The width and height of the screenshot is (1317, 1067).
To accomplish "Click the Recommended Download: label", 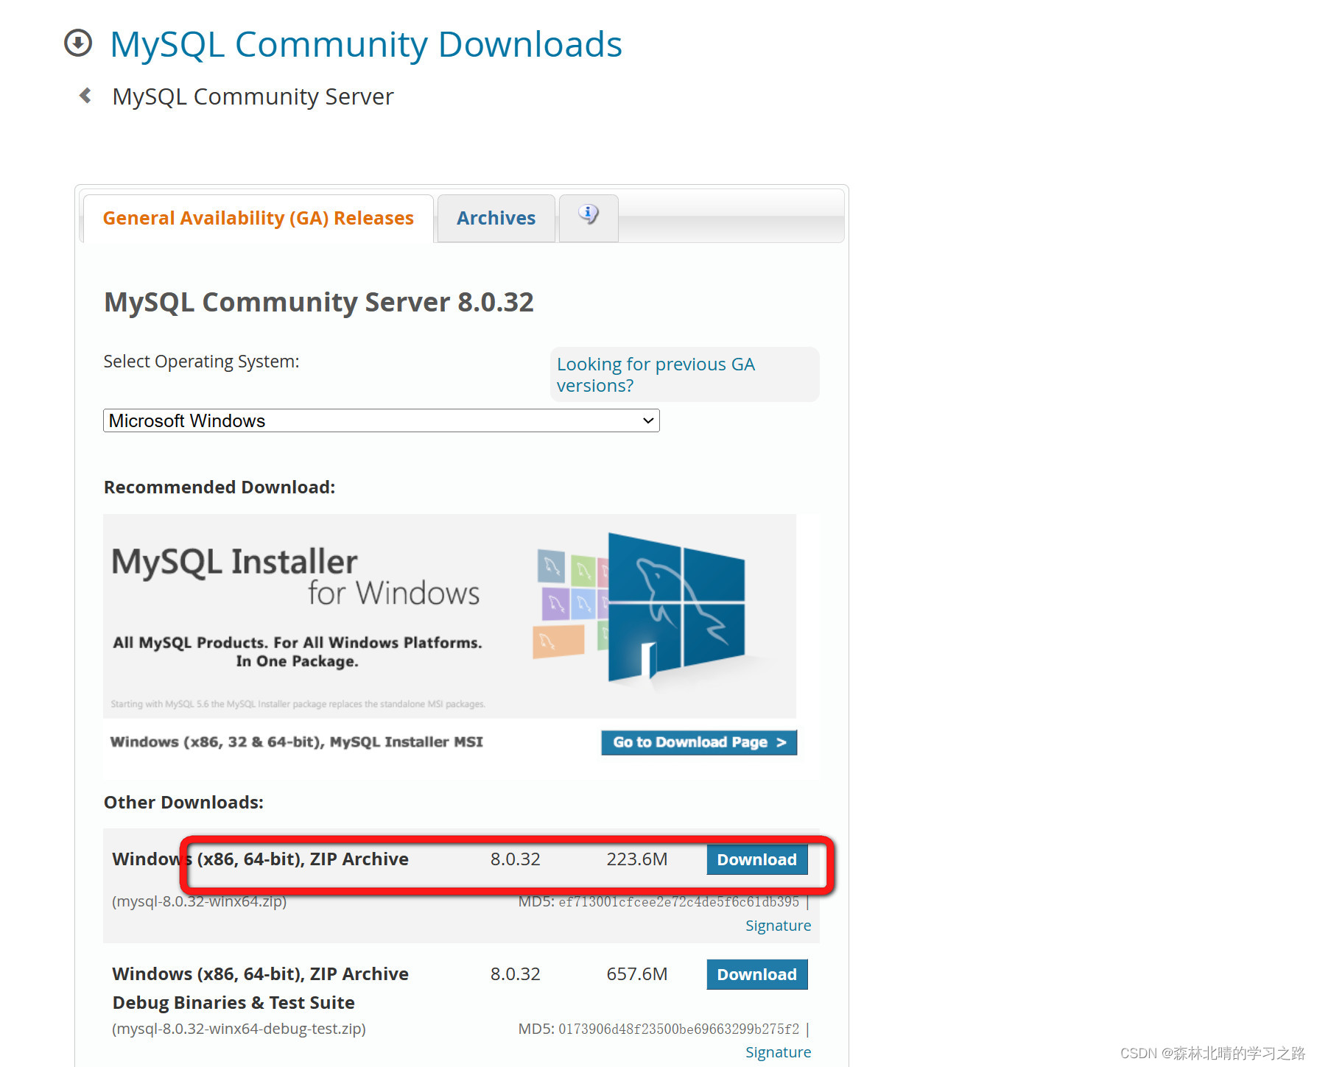I will (x=219, y=487).
